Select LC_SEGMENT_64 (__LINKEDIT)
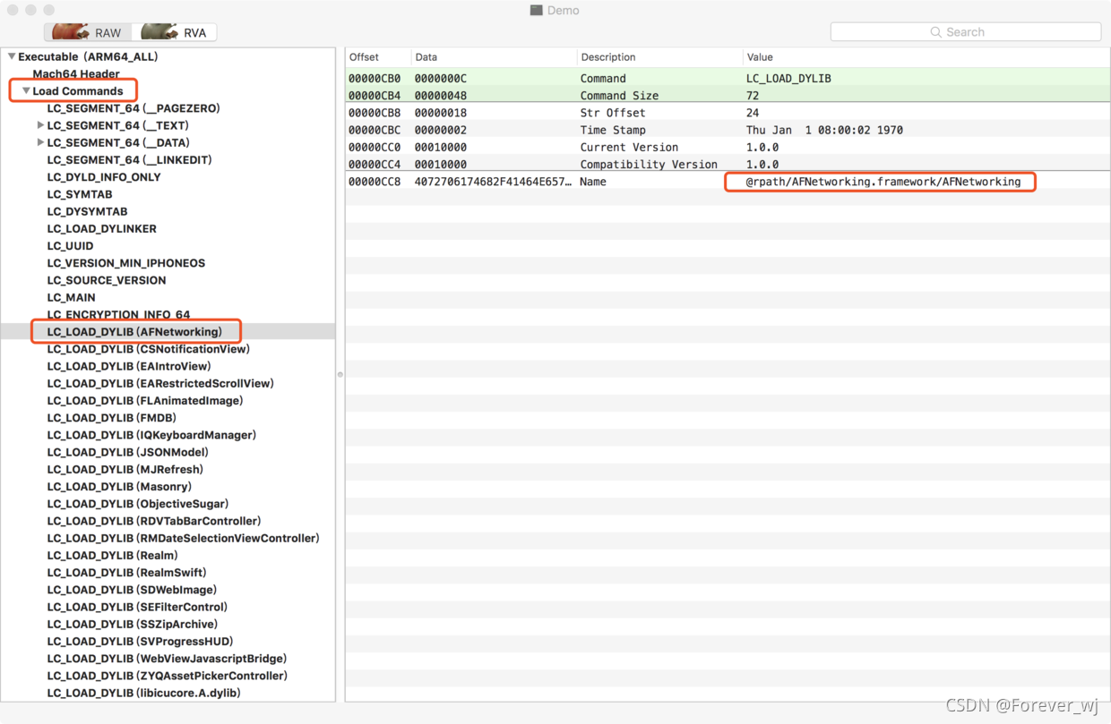The height and width of the screenshot is (724, 1111). tap(129, 159)
